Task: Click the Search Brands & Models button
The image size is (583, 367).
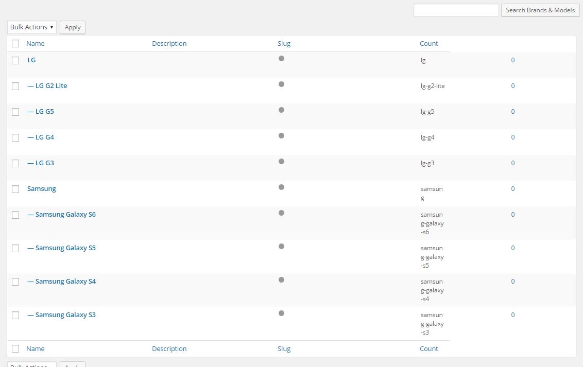Action: point(540,10)
